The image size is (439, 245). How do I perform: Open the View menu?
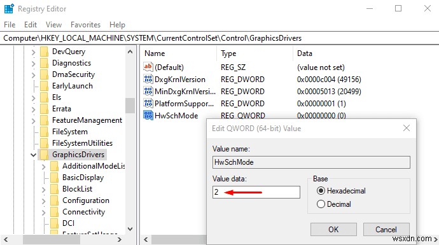coord(53,25)
